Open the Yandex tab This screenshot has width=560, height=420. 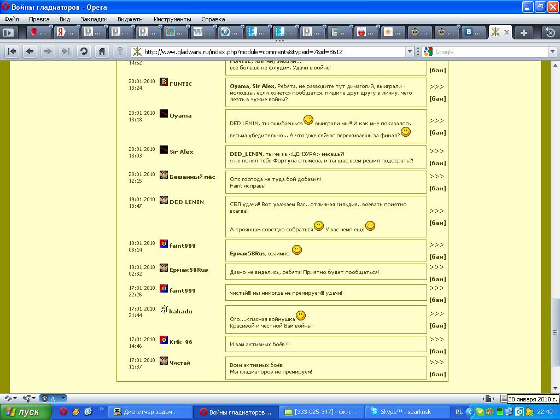[x=65, y=32]
